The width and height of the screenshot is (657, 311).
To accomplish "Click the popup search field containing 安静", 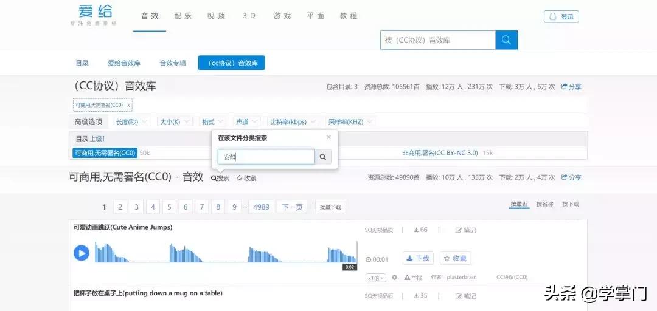I will tap(266, 157).
